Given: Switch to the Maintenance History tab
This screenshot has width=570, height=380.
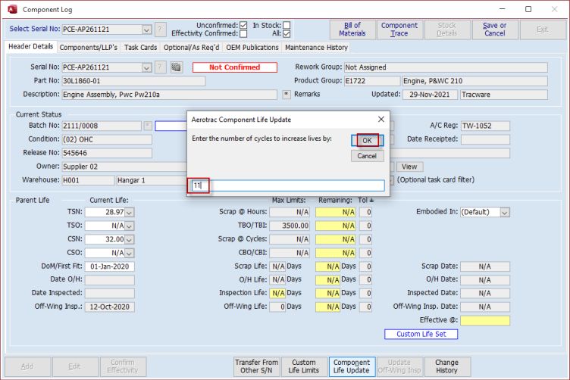Looking at the screenshot, I should tap(316, 48).
